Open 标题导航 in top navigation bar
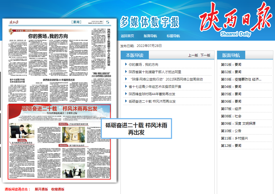This screenshot has width=275, height=194. 173,36
